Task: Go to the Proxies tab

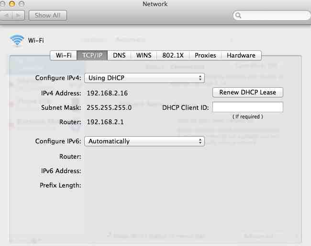Action: (x=205, y=55)
